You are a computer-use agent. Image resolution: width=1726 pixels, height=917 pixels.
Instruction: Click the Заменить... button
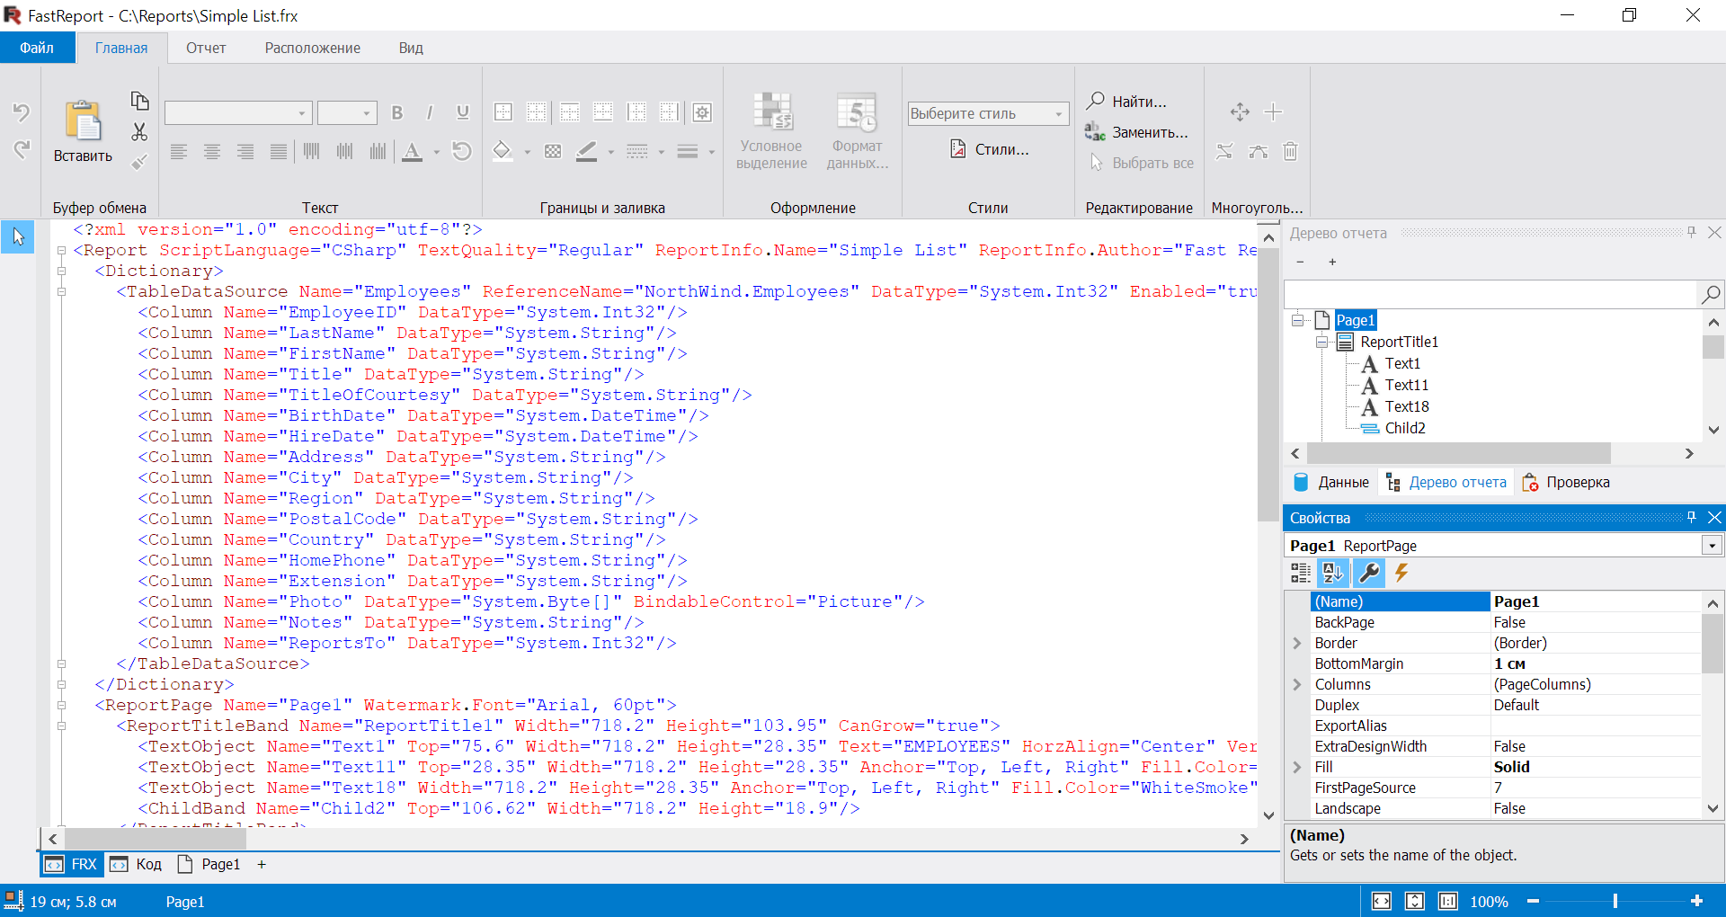pos(1137,132)
